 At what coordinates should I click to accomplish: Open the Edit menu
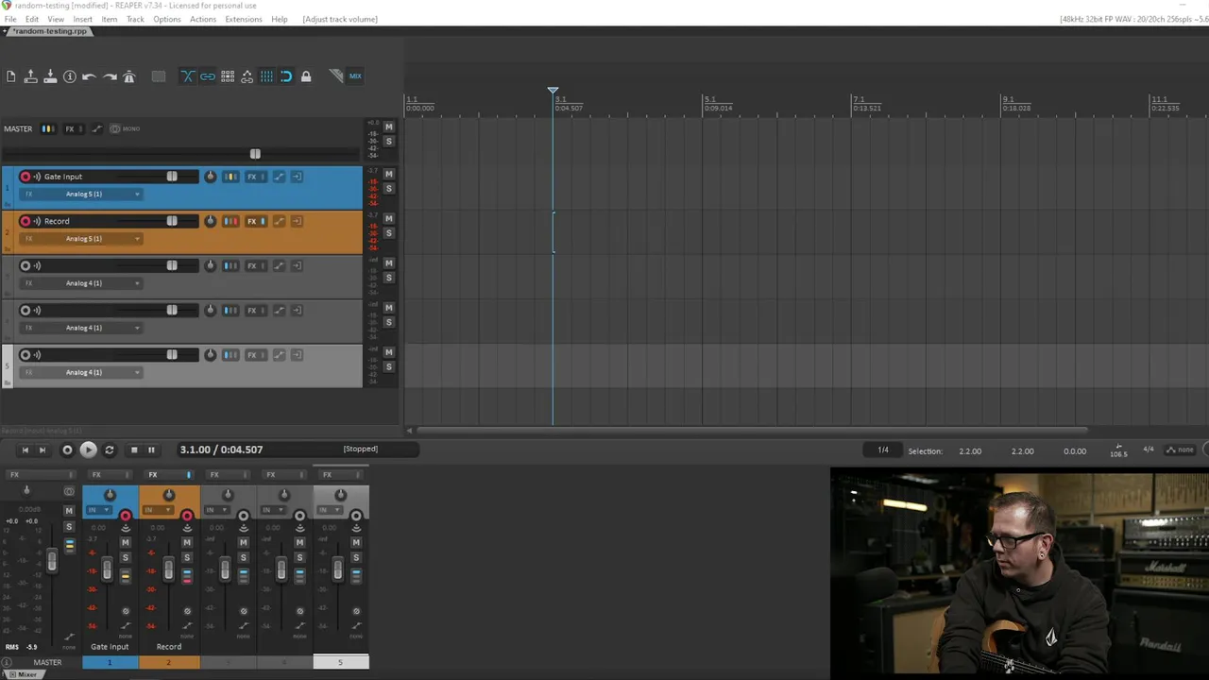pos(32,19)
